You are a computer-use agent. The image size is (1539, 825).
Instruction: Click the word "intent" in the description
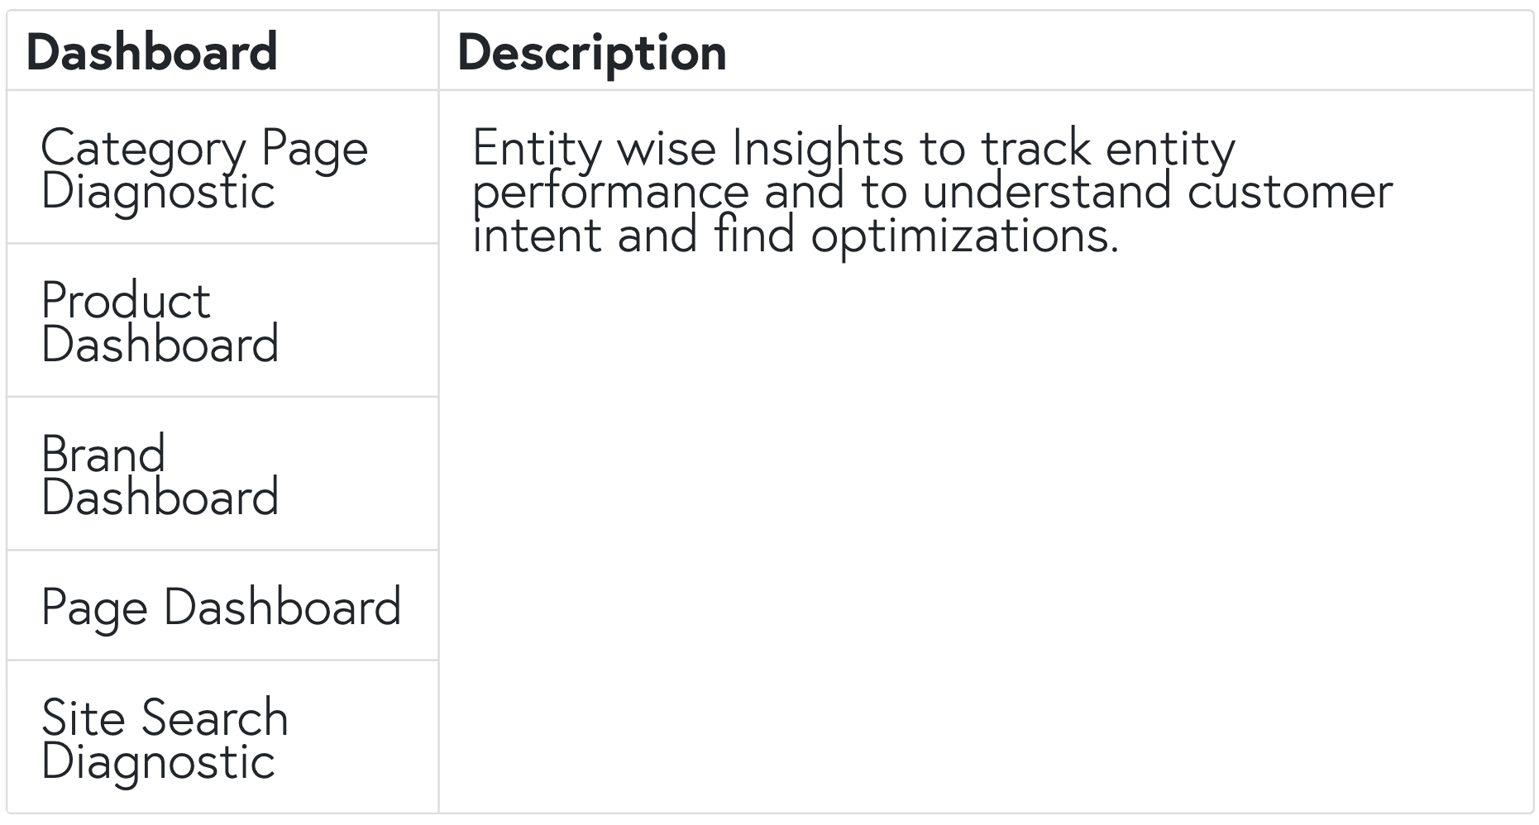537,235
